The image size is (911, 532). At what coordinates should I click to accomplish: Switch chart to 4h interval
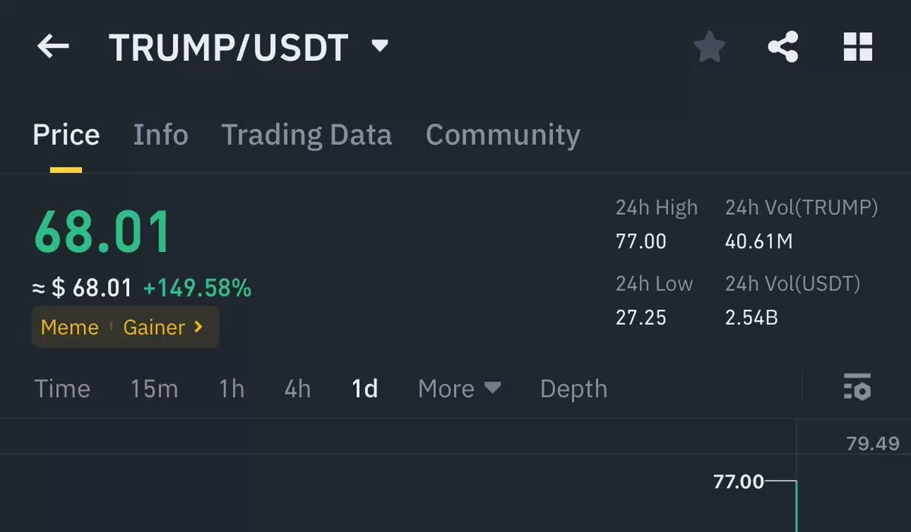(298, 389)
